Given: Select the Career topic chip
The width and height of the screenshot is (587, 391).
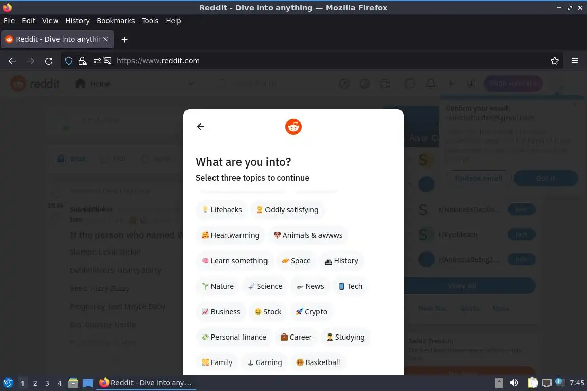Looking at the screenshot, I should [x=296, y=337].
